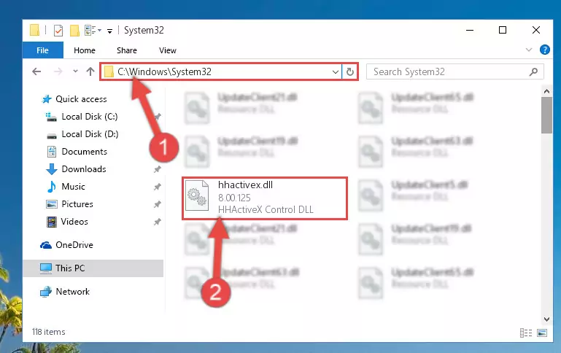This screenshot has width=561, height=353.
Task: Click the Properties quick access toolbar icon
Action: [58, 31]
